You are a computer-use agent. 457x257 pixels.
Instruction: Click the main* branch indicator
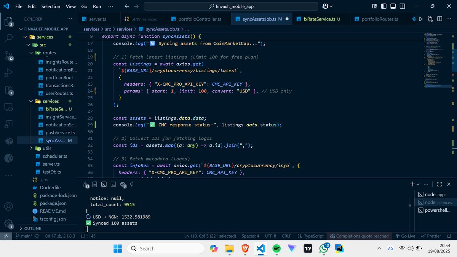tap(24, 236)
